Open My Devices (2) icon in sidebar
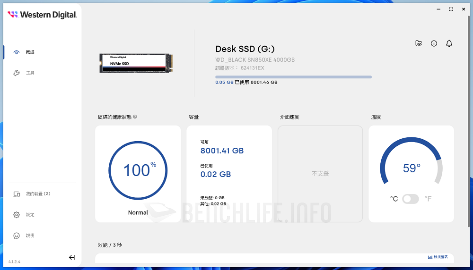The image size is (473, 270). tap(17, 194)
